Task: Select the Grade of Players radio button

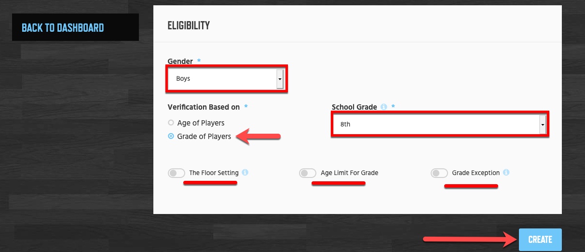Action: click(x=171, y=136)
